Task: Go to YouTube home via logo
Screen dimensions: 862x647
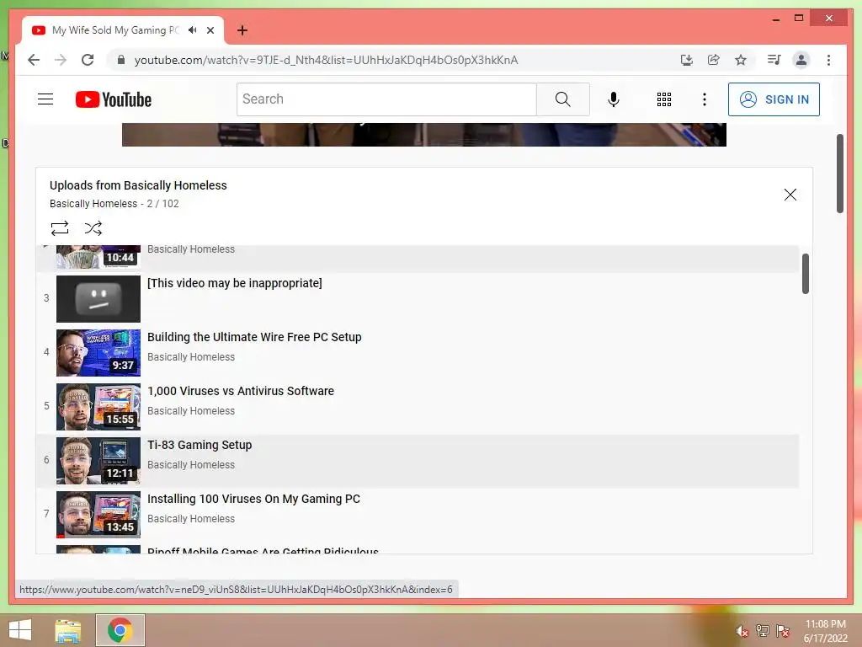Action: [x=114, y=99]
